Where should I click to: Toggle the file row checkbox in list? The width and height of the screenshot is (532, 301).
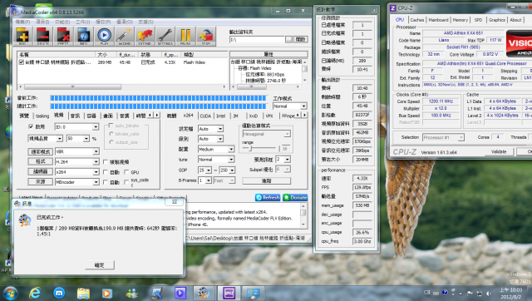[x=22, y=62]
